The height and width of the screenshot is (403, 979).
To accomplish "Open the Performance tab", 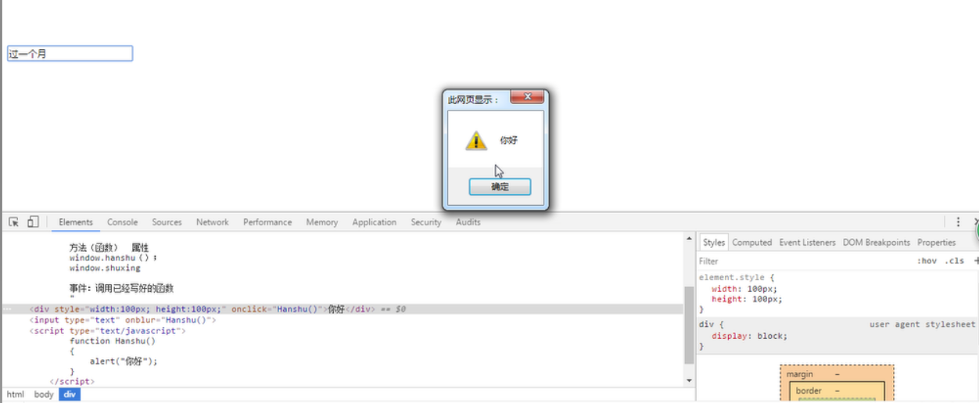I will [267, 222].
